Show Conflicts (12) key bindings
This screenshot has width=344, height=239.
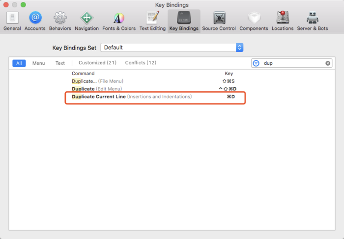[x=141, y=63]
